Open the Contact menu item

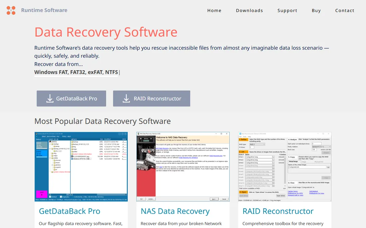tap(345, 11)
